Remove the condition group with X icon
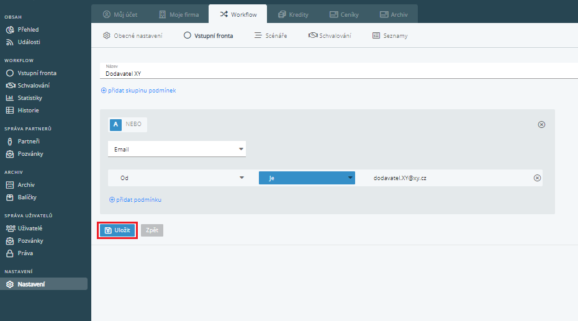This screenshot has height=321, width=578. tap(541, 125)
